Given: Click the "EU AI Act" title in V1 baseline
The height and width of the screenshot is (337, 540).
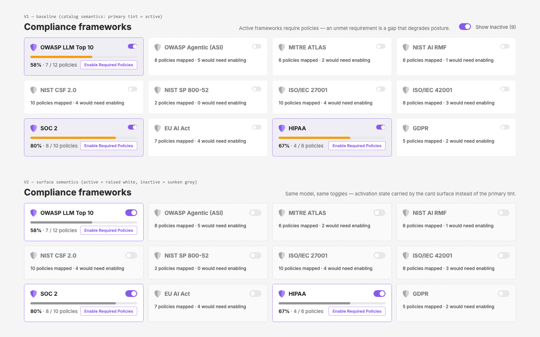Looking at the screenshot, I should (x=177, y=128).
